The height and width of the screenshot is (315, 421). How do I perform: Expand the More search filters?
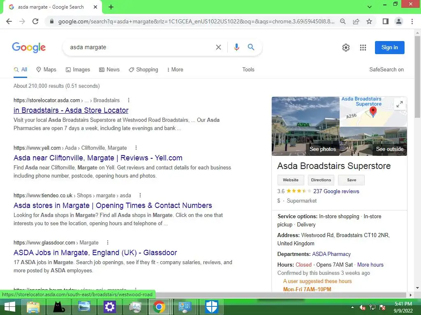click(x=175, y=70)
